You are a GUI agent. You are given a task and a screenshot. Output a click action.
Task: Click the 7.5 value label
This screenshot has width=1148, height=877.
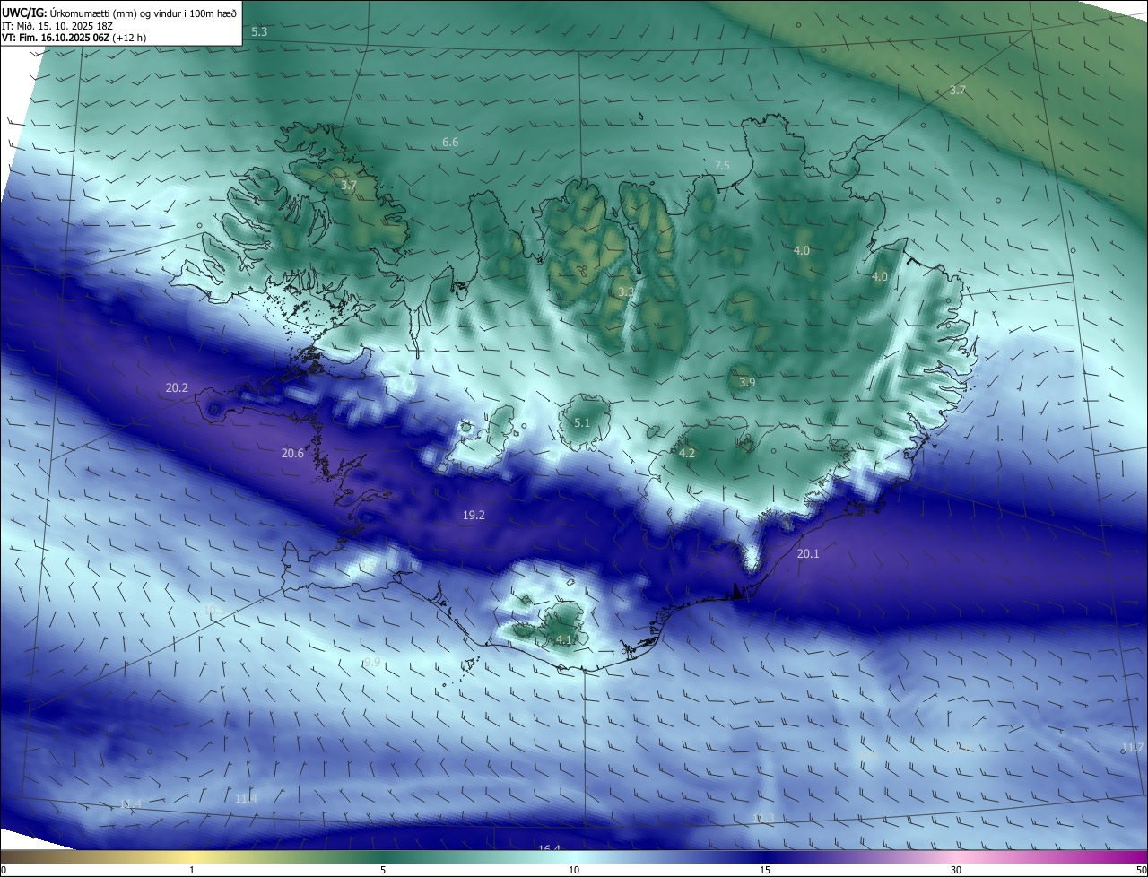coord(722,166)
